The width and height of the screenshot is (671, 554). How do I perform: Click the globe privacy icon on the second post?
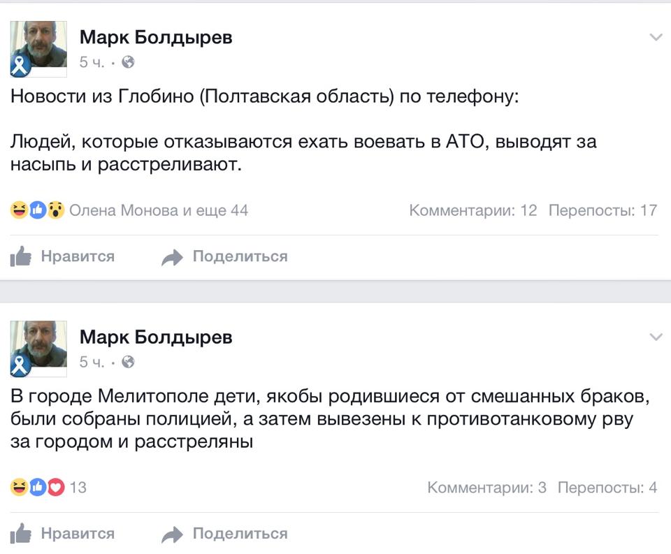[128, 362]
